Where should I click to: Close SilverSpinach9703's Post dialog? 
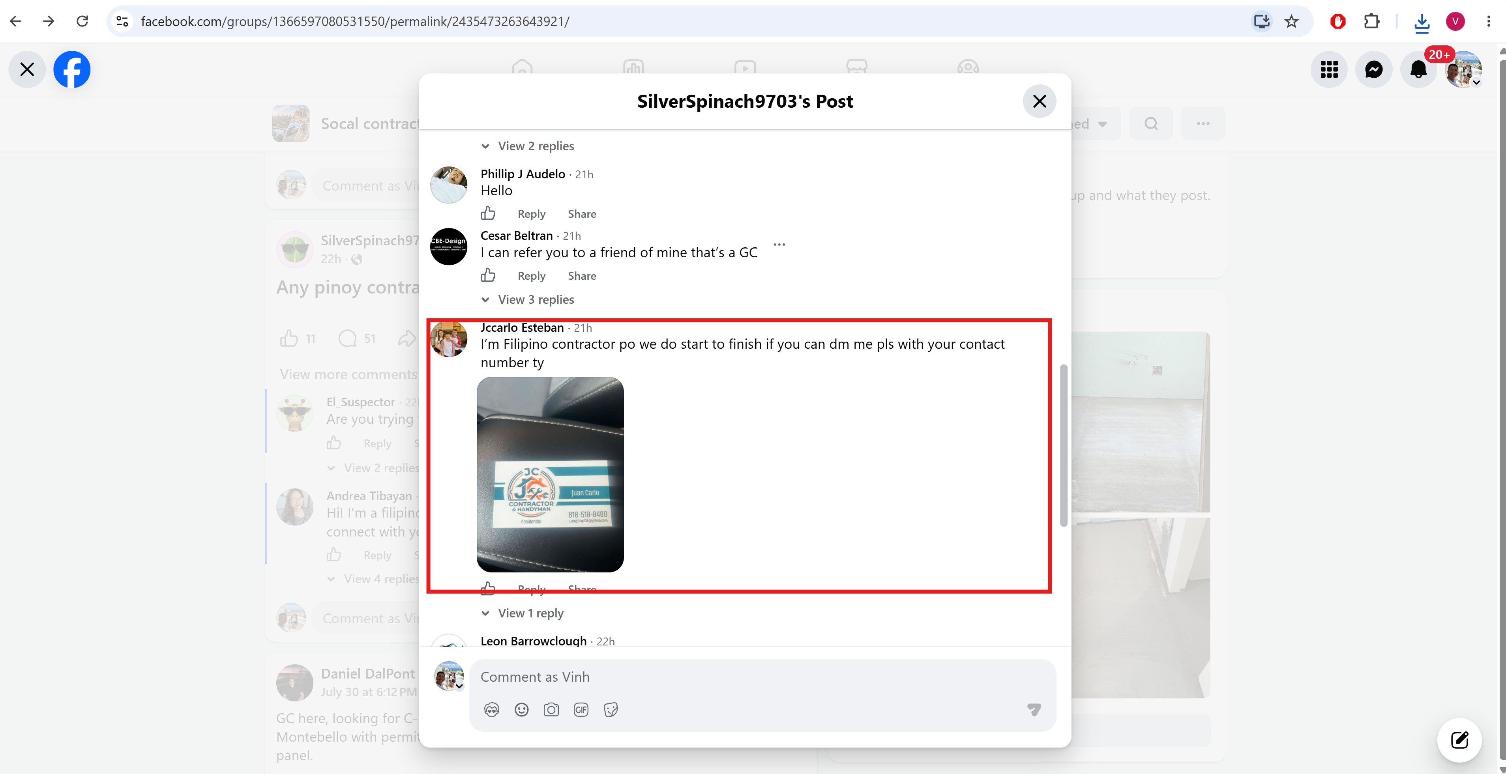1040,101
